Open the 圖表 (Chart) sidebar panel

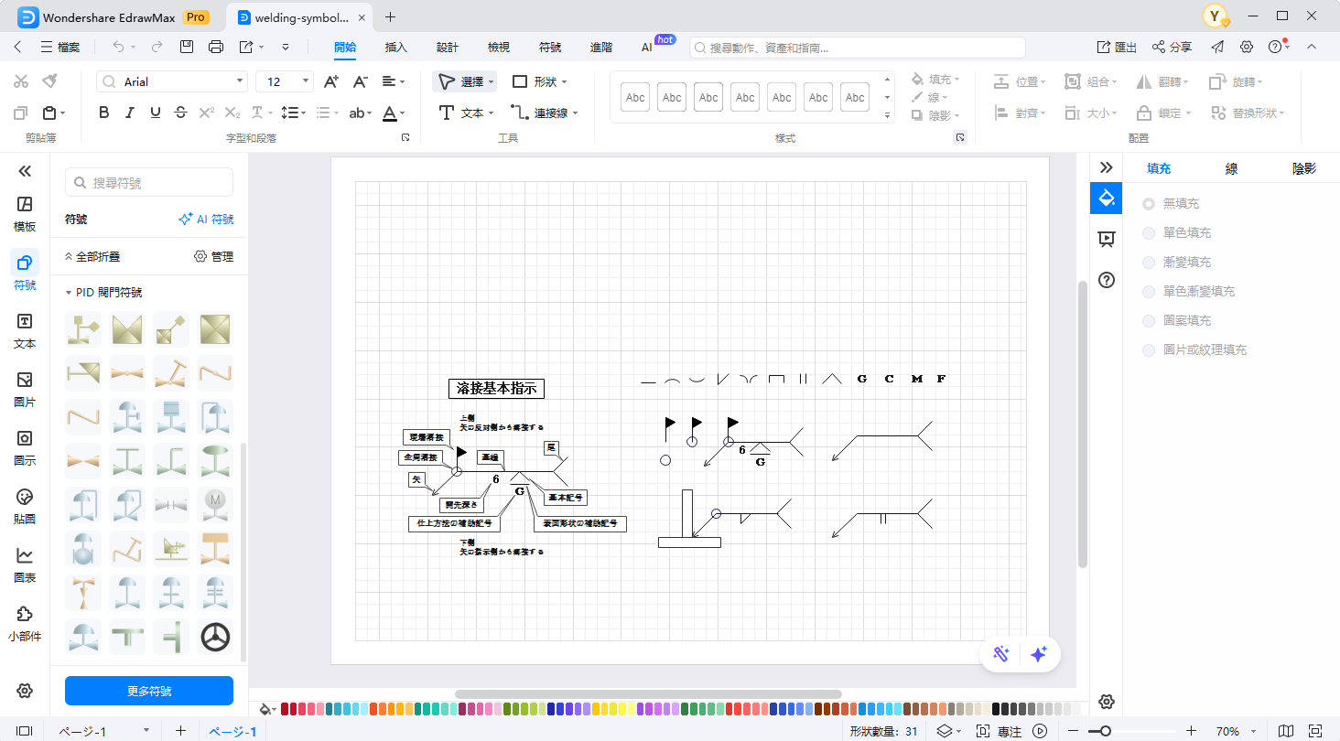pyautogui.click(x=25, y=564)
